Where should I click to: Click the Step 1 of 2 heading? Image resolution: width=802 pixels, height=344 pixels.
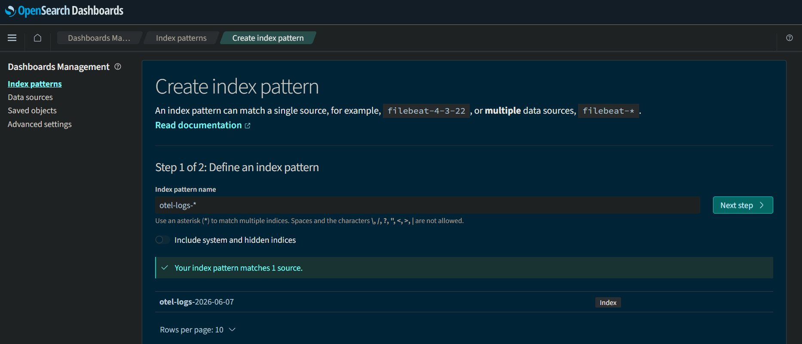[237, 167]
